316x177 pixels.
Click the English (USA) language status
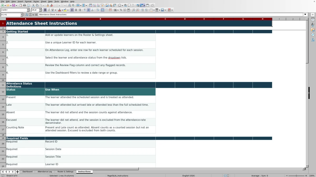tap(189, 176)
